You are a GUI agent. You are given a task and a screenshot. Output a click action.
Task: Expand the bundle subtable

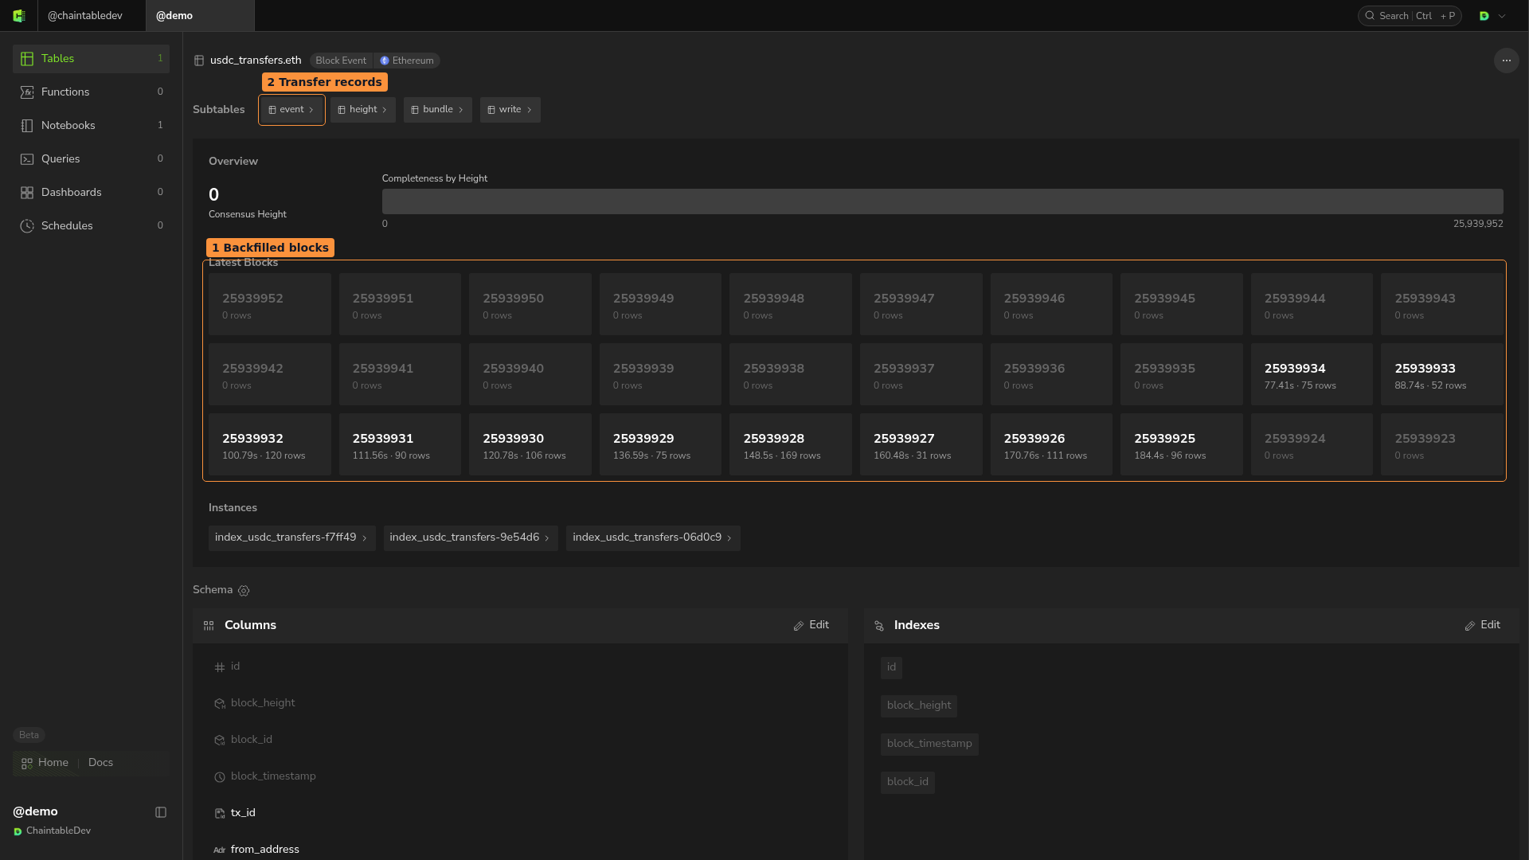point(438,110)
